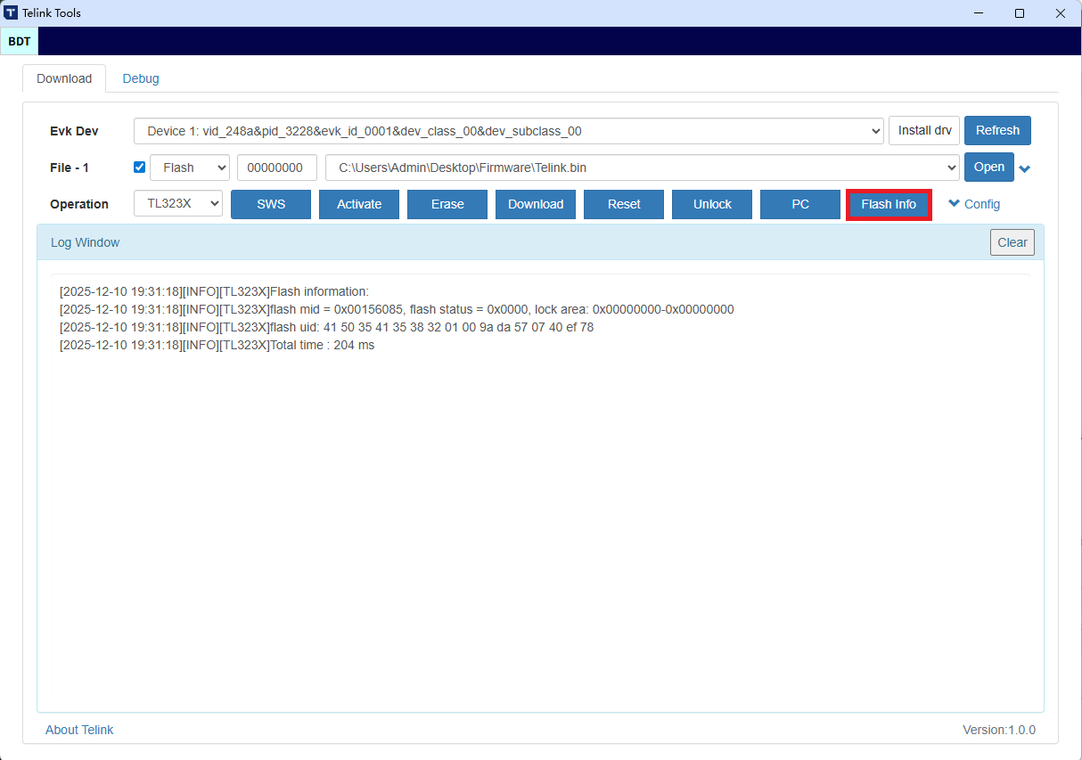Toggle the File - 1 checkbox
1082x760 pixels.
click(139, 168)
